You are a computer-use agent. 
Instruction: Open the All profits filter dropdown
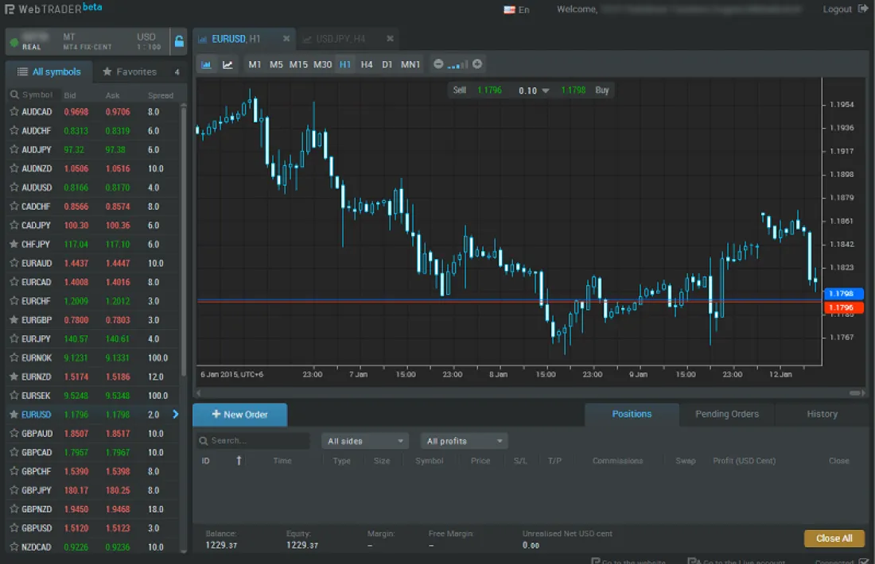pos(465,441)
